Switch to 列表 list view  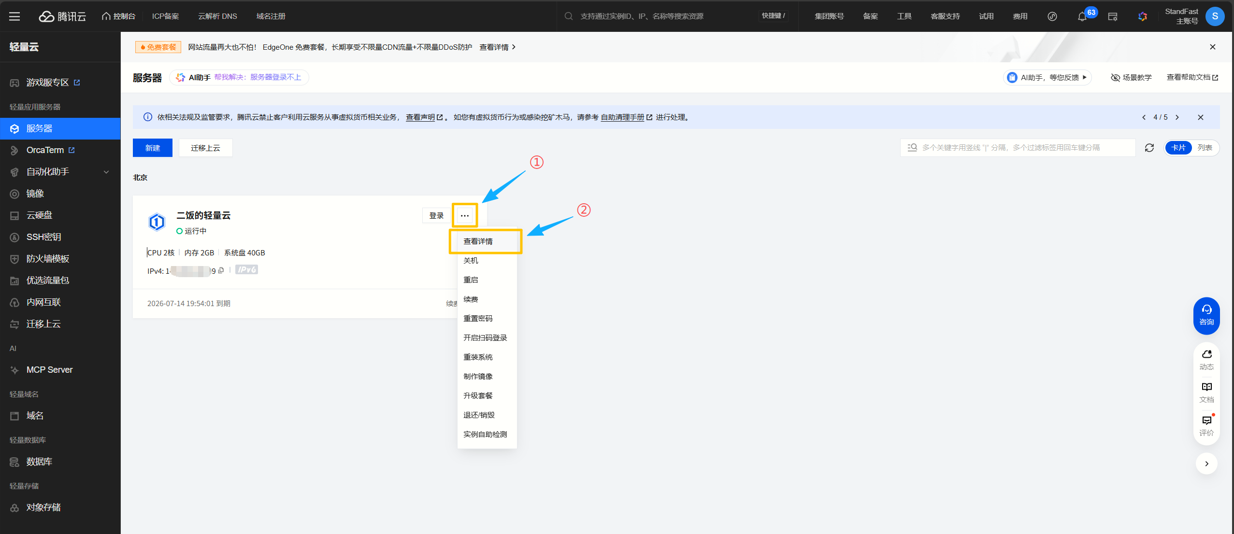(x=1205, y=148)
